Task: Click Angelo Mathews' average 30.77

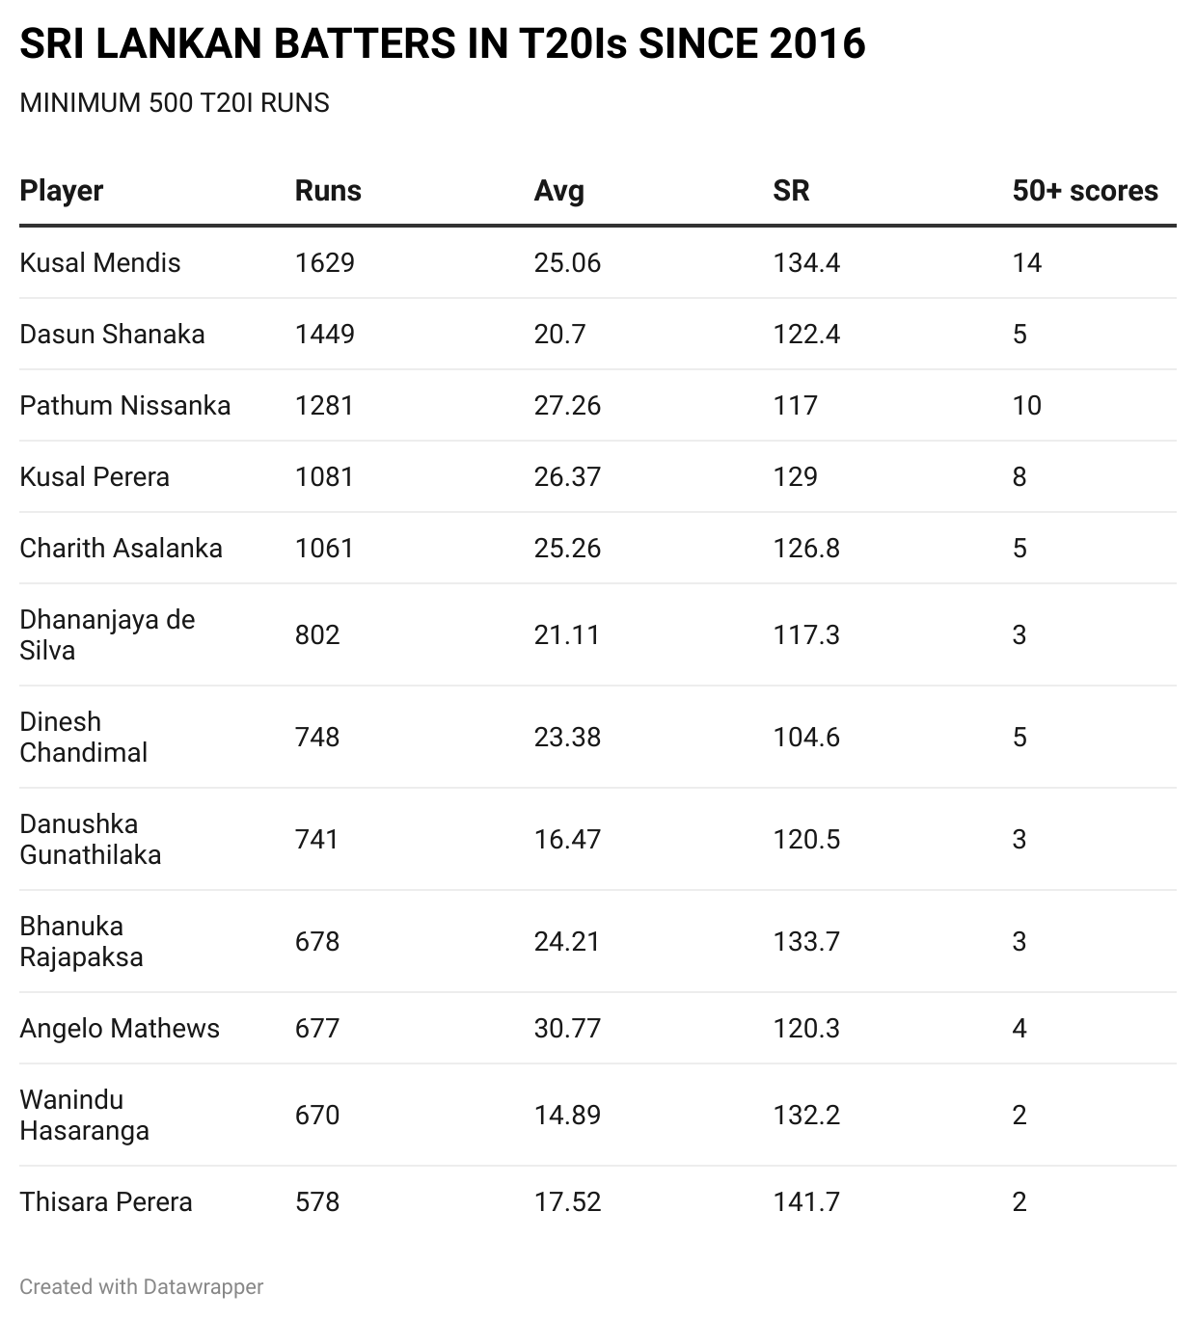Action: point(567,1029)
